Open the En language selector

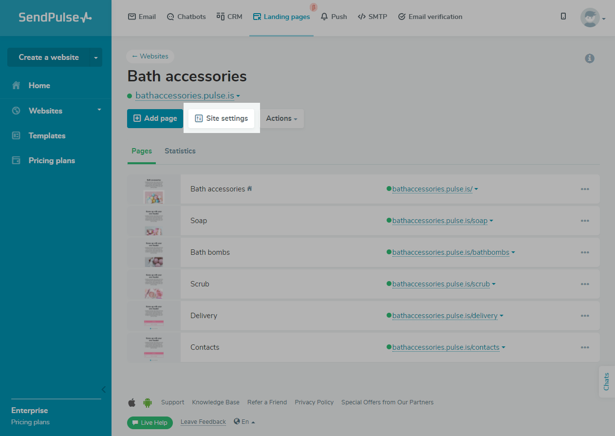pos(244,422)
